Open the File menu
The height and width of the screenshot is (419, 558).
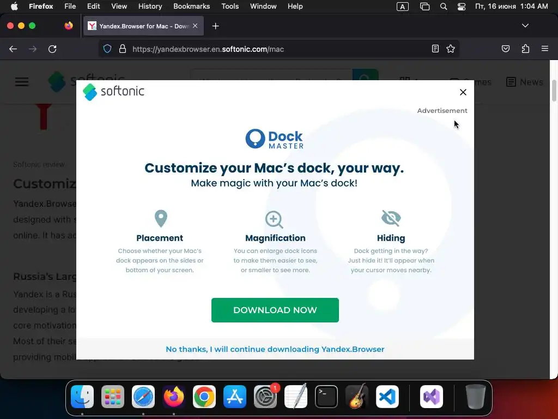(x=70, y=6)
